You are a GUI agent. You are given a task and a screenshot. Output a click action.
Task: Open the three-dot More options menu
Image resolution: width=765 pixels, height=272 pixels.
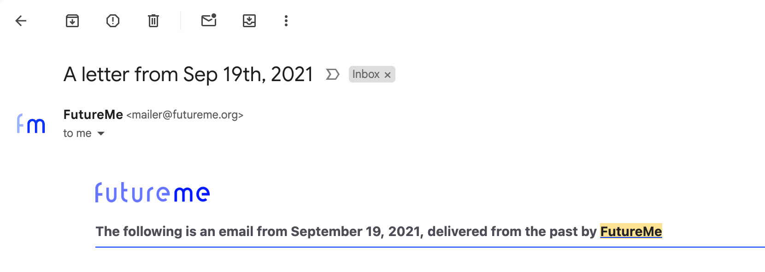(286, 21)
